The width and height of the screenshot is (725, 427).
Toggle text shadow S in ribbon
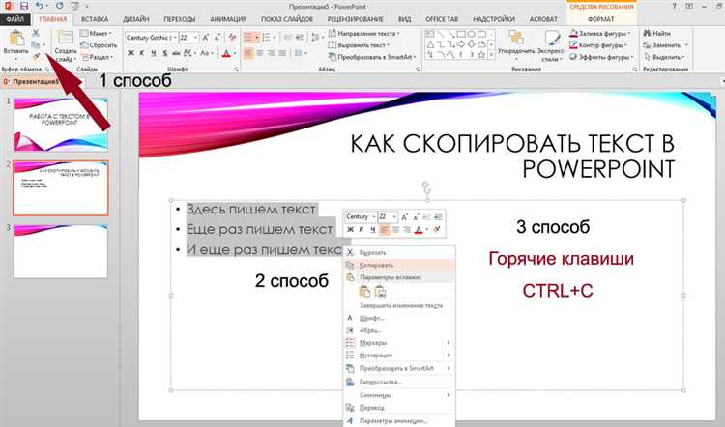click(x=164, y=53)
